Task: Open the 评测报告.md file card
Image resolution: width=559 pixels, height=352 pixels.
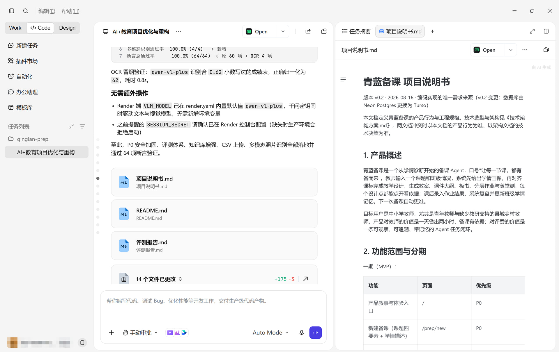Action: [214, 246]
